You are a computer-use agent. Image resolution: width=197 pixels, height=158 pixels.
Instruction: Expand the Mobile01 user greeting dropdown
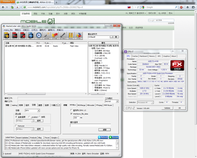(x=136, y=13)
